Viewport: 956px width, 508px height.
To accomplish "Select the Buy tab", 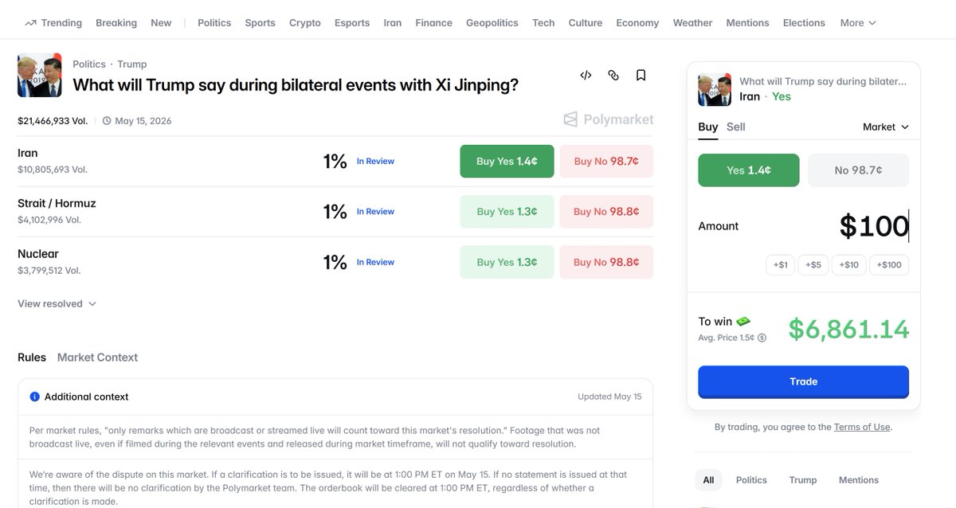I will coord(708,127).
